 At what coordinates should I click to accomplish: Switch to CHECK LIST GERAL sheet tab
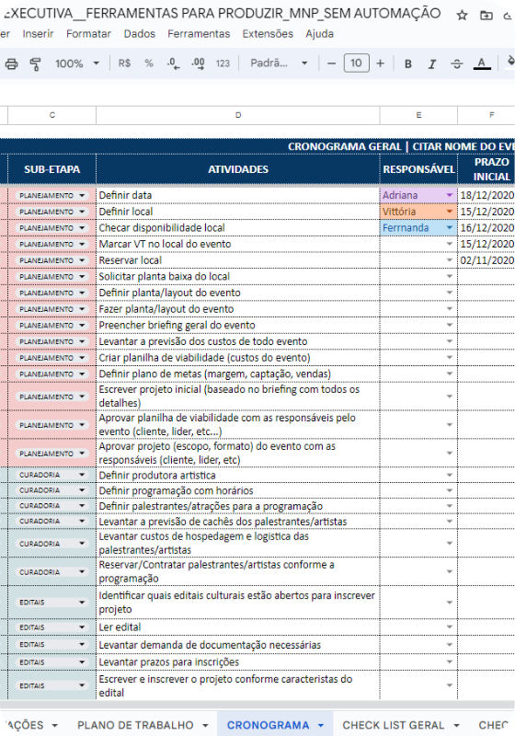[x=393, y=725]
